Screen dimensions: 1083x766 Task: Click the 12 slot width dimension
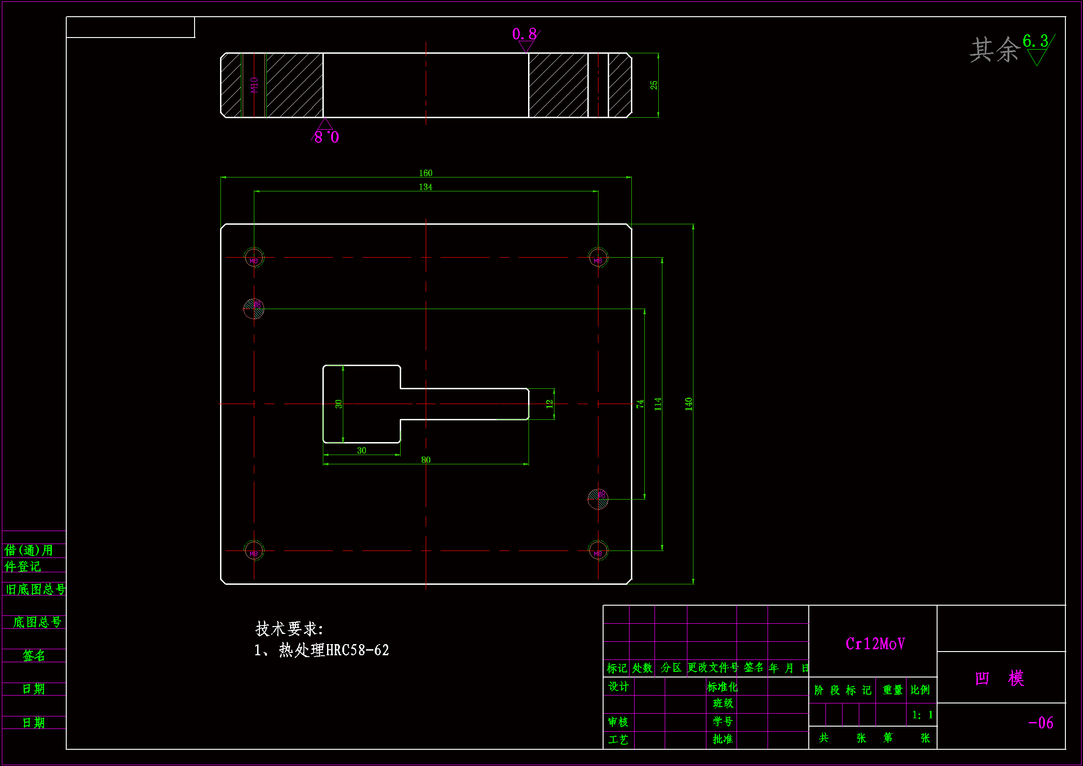pos(549,404)
